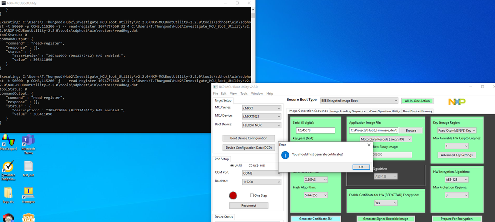Open test_bat file on desktop
Image resolution: width=495 pixels, height=222 pixels.
click(28, 168)
